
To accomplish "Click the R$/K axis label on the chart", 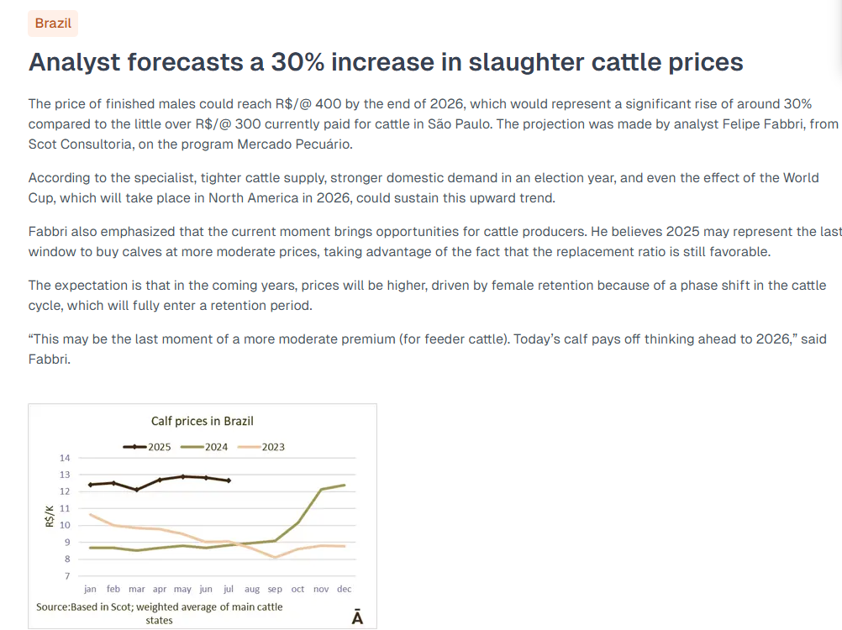I will (50, 516).
